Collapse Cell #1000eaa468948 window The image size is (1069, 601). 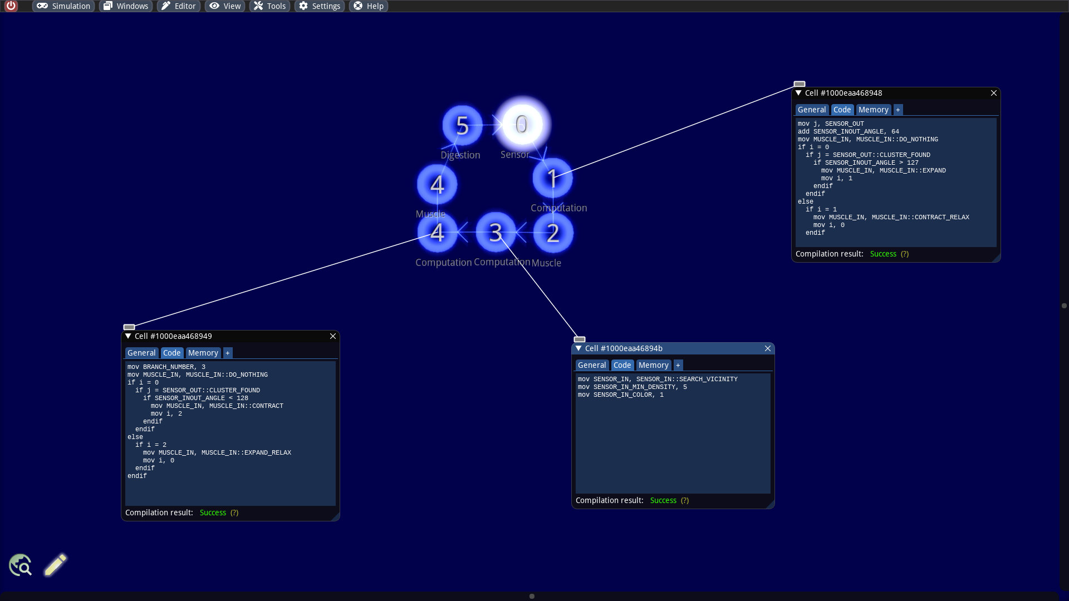798,93
